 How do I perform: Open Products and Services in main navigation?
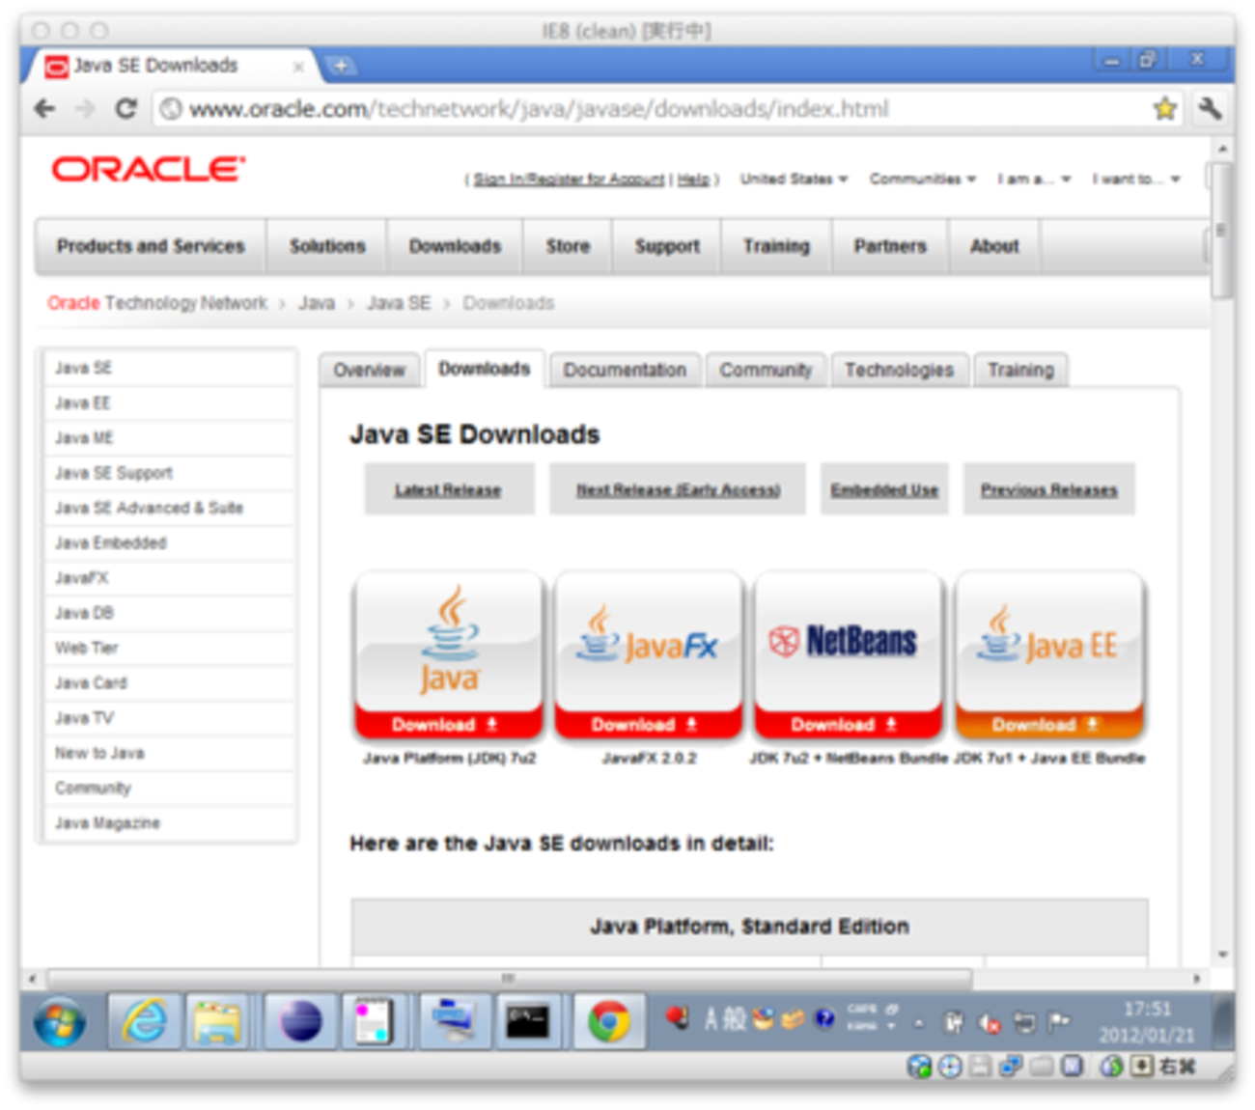[151, 246]
